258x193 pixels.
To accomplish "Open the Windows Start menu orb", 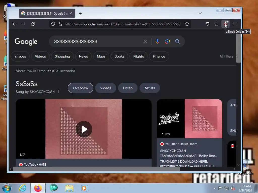I will [x=6, y=188].
